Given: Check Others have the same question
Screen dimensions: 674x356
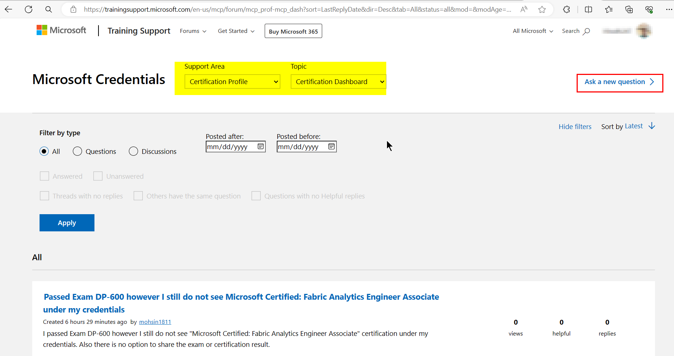Looking at the screenshot, I should [138, 196].
